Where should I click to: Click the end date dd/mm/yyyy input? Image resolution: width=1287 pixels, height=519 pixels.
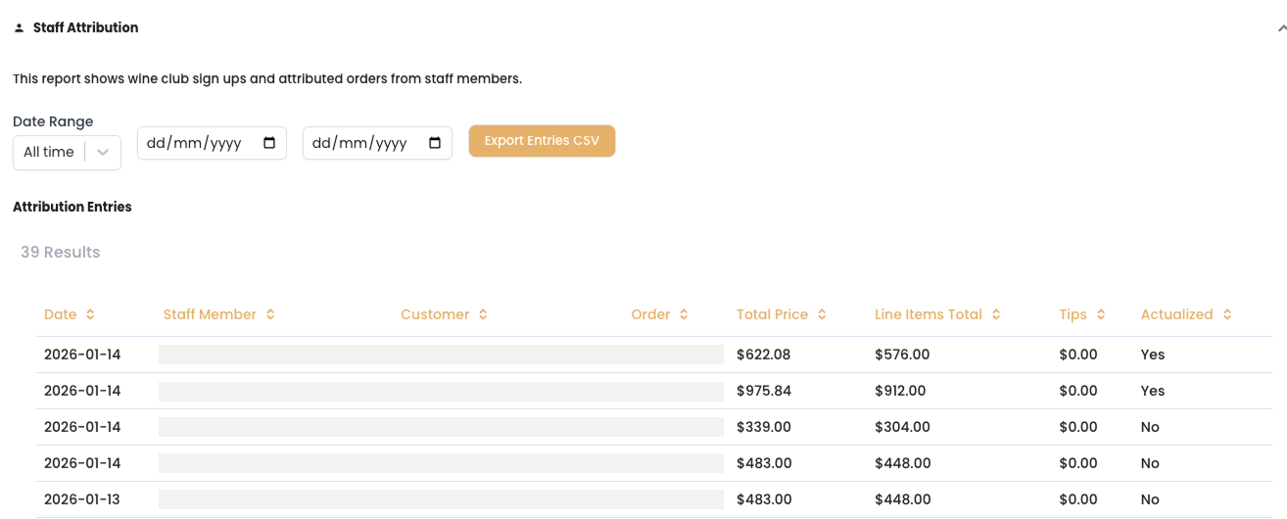377,143
